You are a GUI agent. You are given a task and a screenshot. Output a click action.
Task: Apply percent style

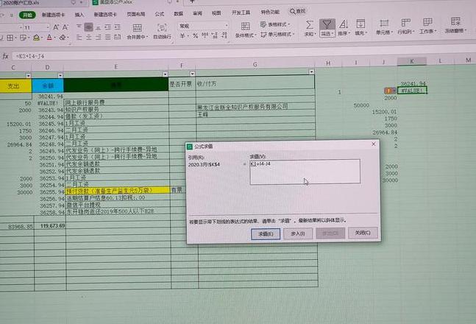coord(195,36)
